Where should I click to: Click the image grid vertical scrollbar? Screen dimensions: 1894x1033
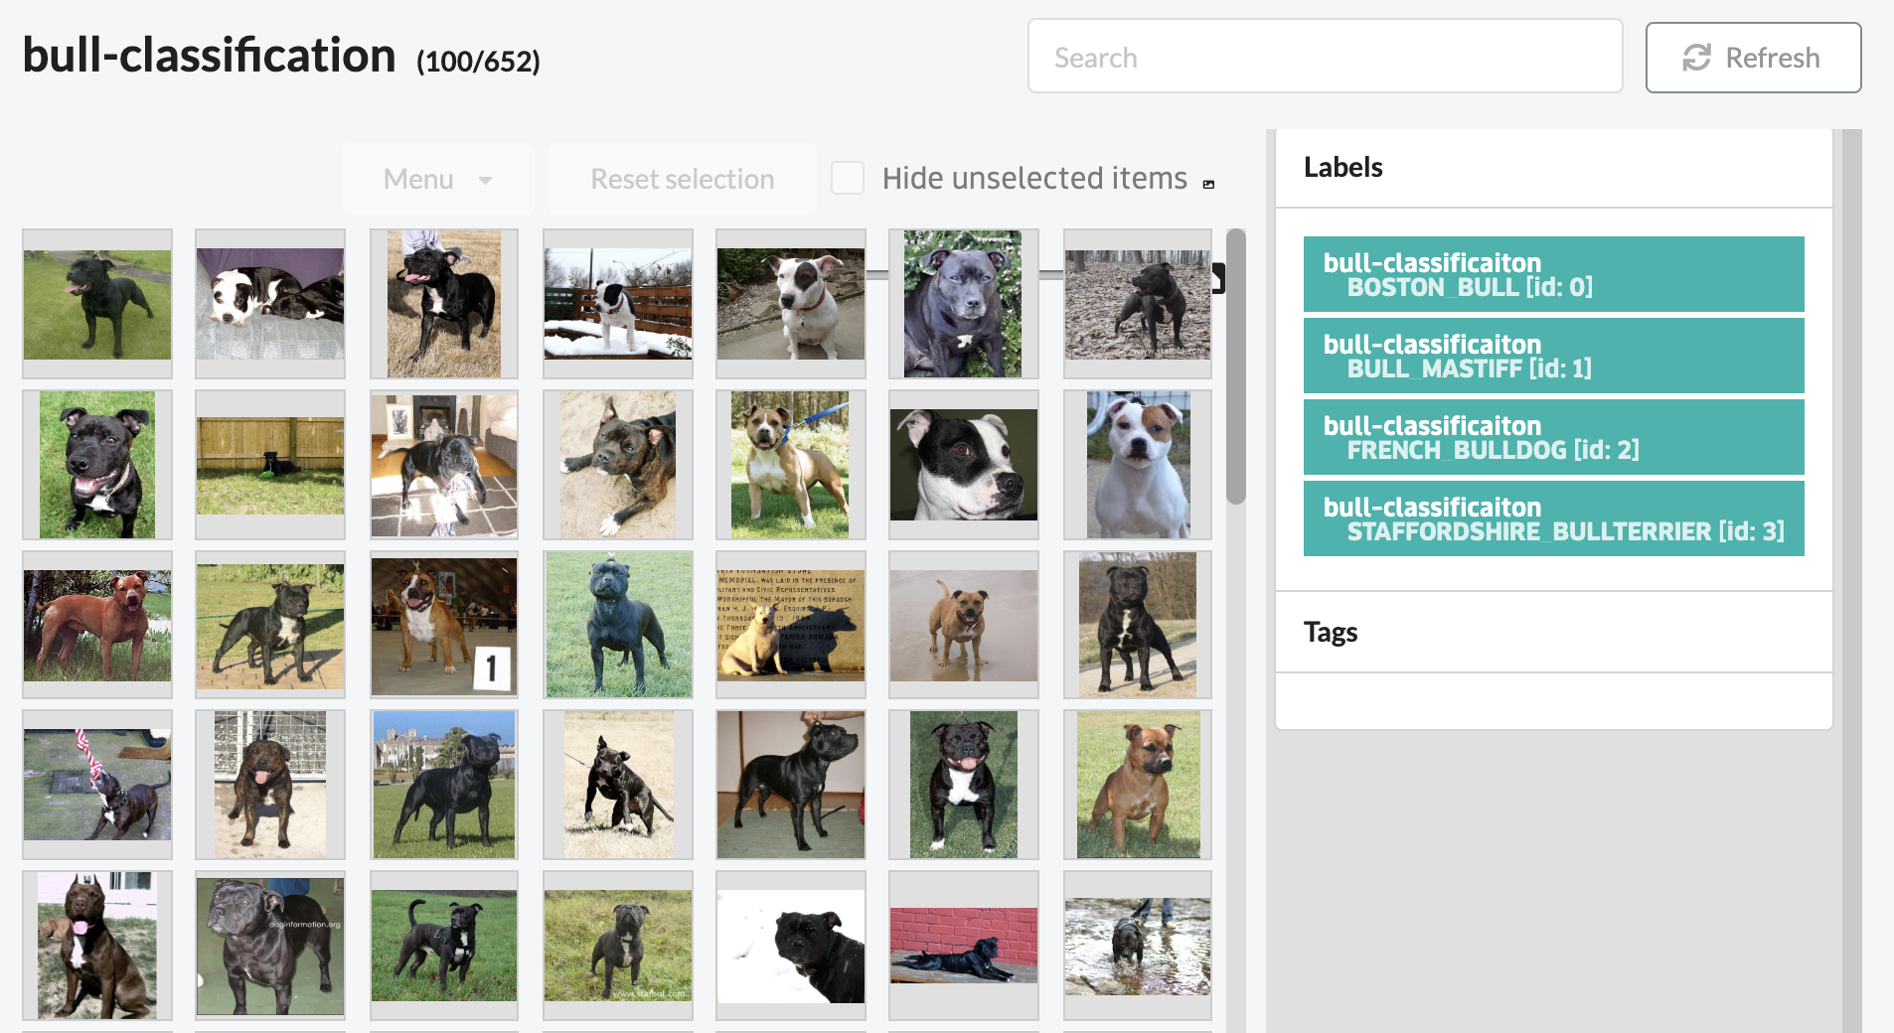coord(1236,367)
